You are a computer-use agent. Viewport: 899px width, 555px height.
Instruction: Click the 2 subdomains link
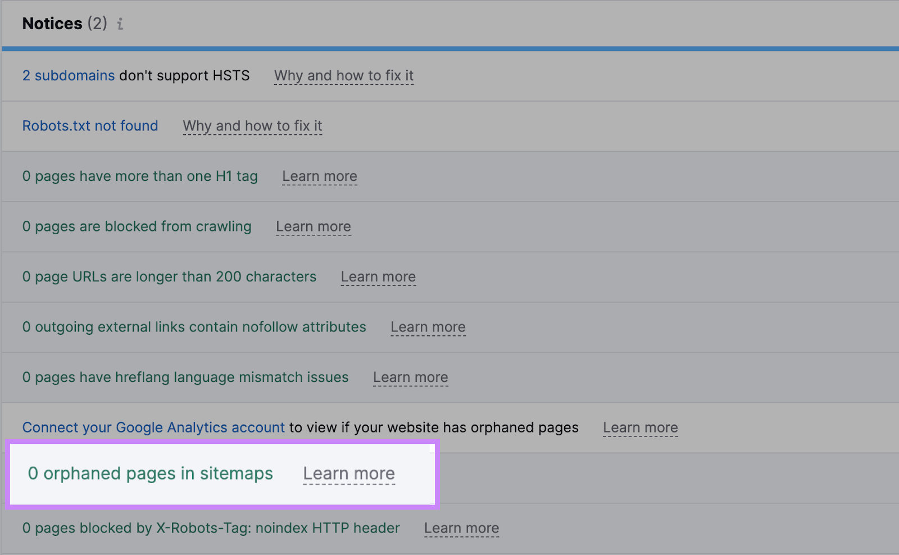point(68,75)
